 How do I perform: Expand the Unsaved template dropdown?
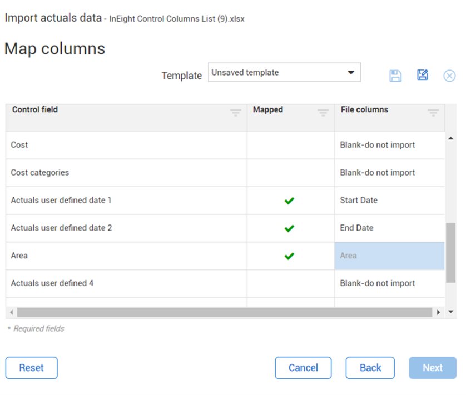click(351, 73)
